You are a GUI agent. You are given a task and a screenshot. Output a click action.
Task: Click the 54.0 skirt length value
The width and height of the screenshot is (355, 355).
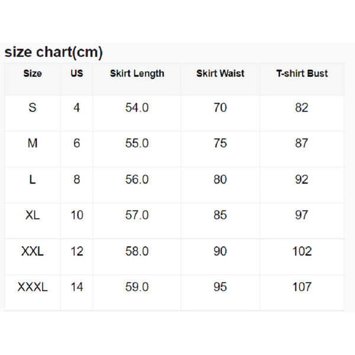(x=137, y=108)
